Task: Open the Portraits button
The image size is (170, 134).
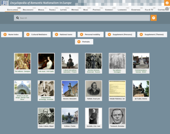Action: pos(84,42)
